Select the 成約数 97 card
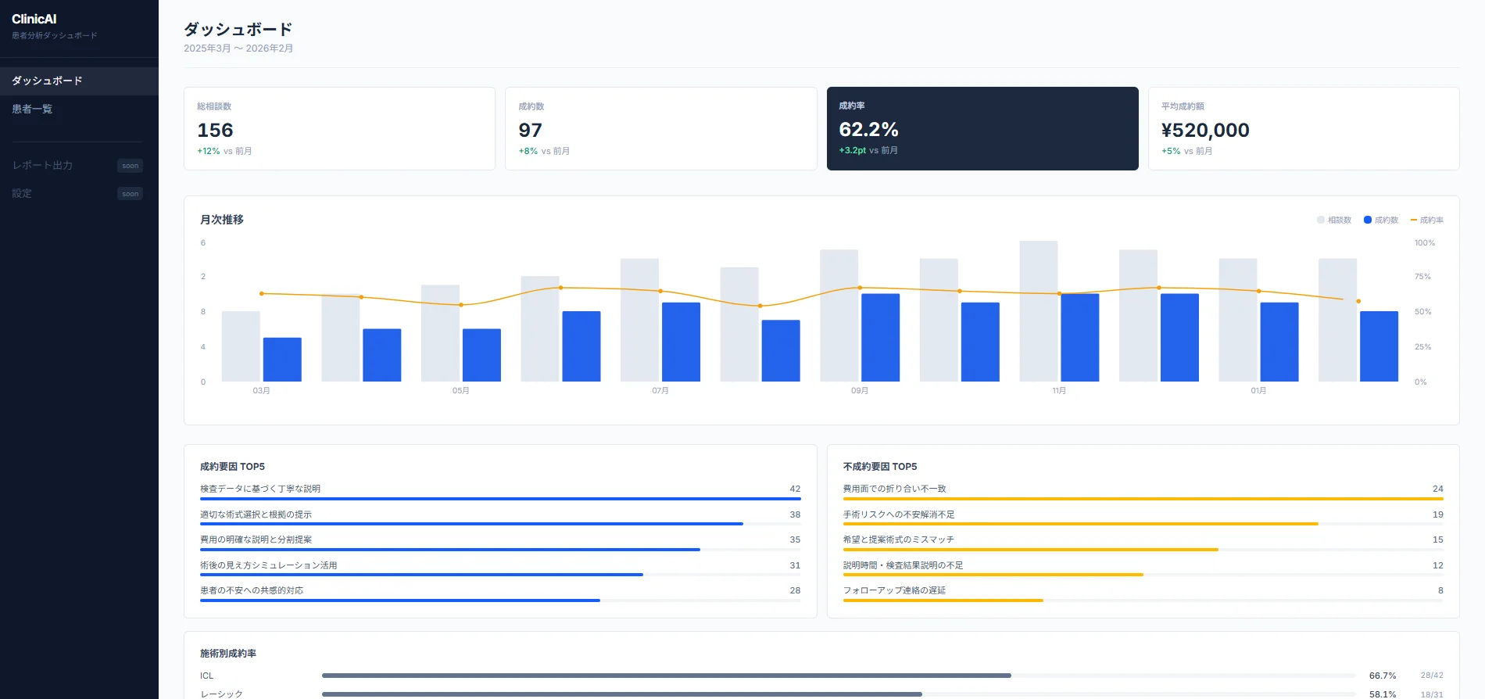This screenshot has width=1485, height=699. (660, 128)
